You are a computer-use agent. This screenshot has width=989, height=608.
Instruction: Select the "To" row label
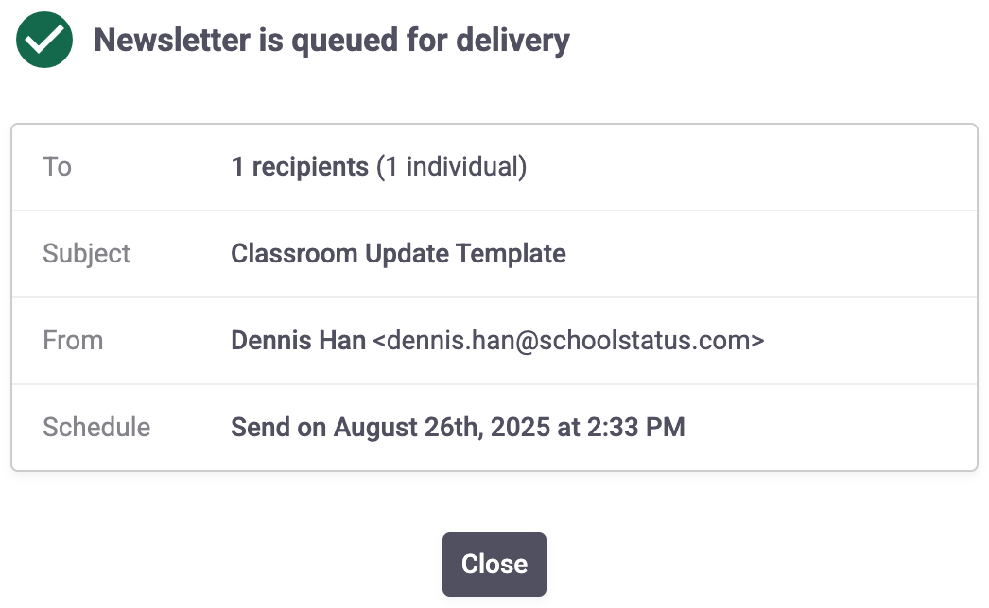tap(58, 167)
